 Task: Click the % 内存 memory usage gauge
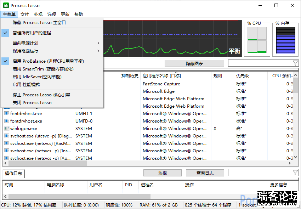285,40
